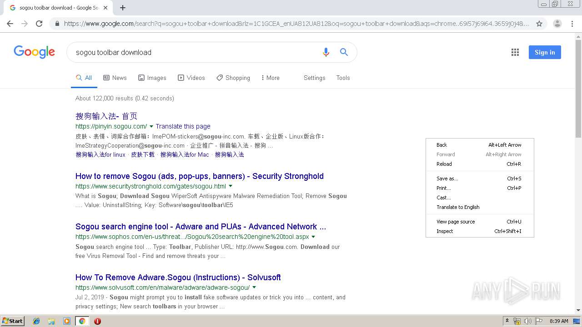The width and height of the screenshot is (582, 327).
Task: Choose Reload in context menu
Action: pyautogui.click(x=480, y=164)
